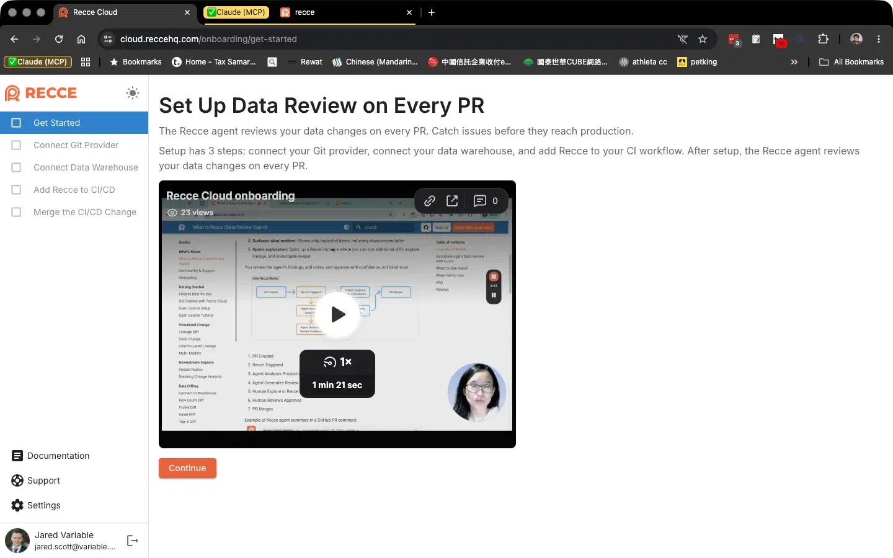
Task: Open the Claude (MCP) group in bookmarks bar
Action: click(x=38, y=62)
